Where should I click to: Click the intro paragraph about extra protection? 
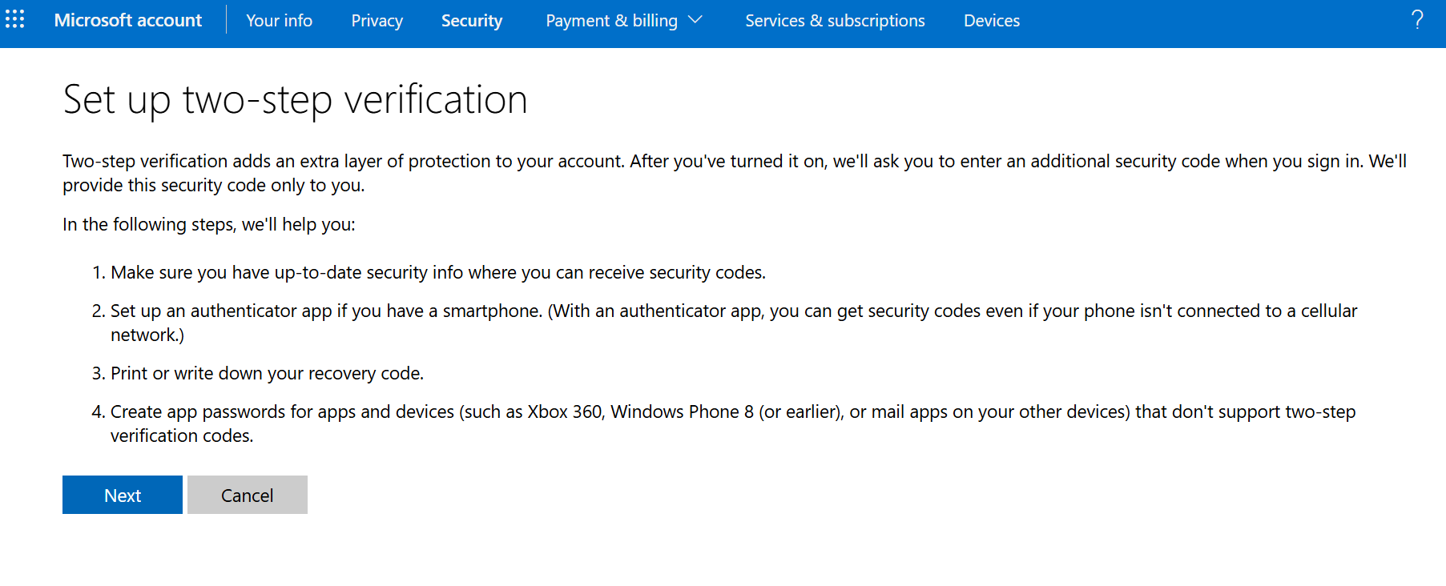(735, 173)
